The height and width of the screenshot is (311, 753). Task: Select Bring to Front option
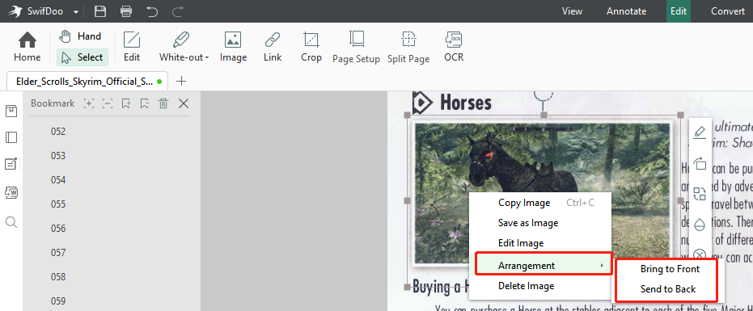pyautogui.click(x=670, y=269)
